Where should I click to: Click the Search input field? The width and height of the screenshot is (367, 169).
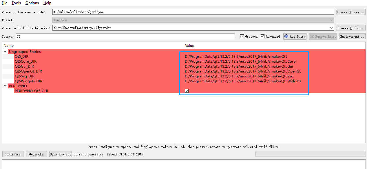[125, 36]
